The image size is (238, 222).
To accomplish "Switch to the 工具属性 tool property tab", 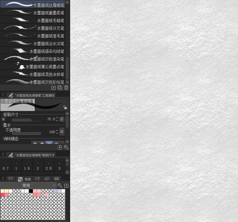I will [x=31, y=95].
